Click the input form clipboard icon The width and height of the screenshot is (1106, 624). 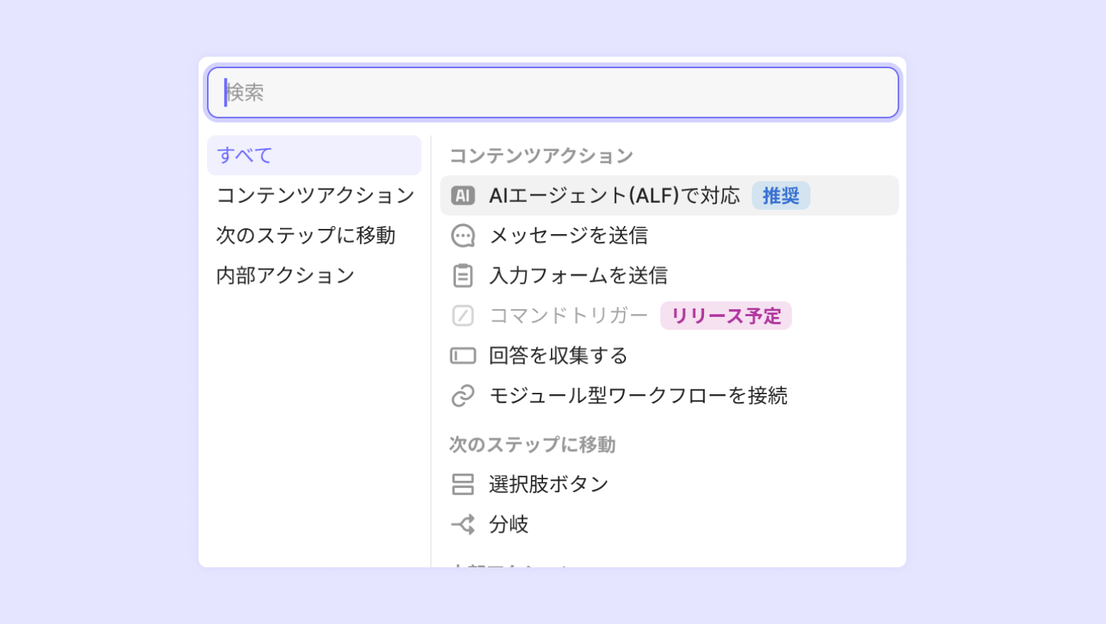(x=463, y=275)
